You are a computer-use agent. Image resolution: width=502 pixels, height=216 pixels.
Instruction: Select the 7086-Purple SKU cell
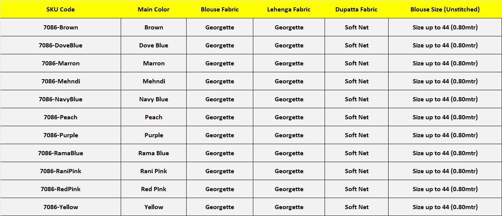point(61,135)
